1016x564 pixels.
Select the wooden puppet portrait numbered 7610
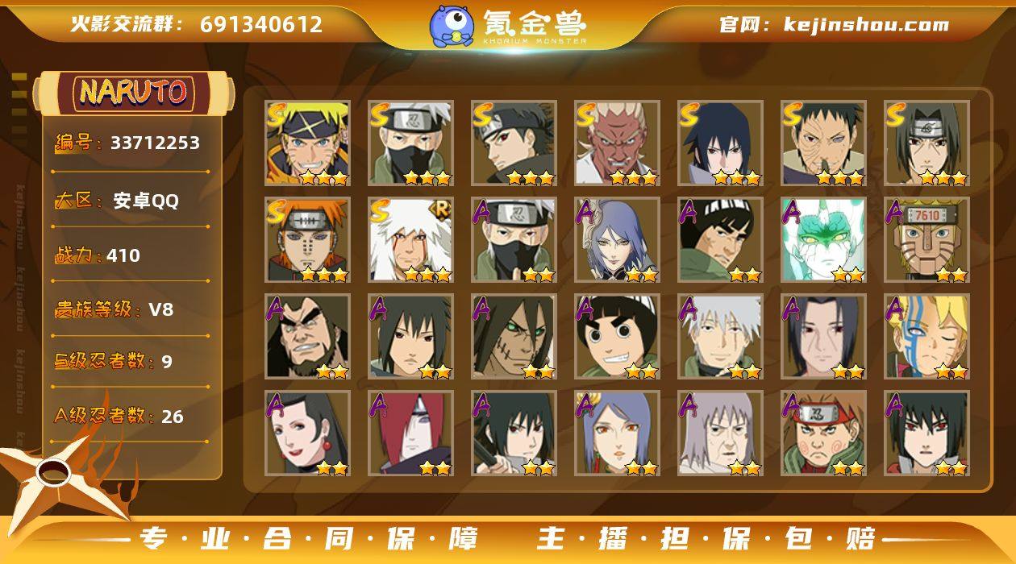[x=926, y=240]
